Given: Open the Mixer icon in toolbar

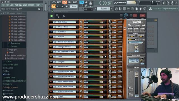Looking at the screenshot, I should pos(128,9).
